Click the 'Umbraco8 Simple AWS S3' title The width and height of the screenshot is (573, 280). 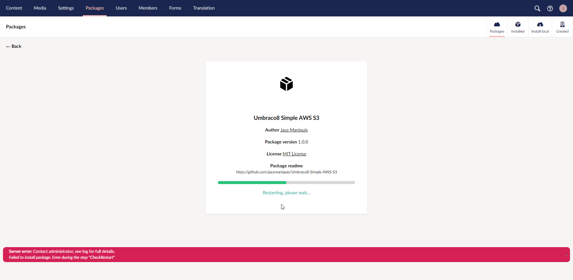286,118
